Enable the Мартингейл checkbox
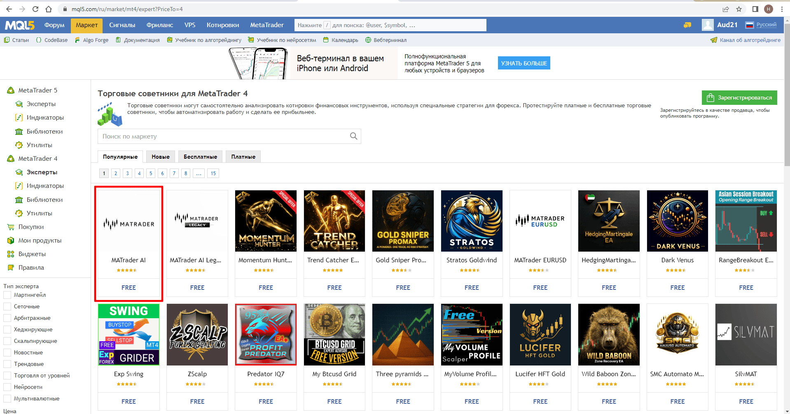Screen dimensions: 790x414 [x=7, y=295]
